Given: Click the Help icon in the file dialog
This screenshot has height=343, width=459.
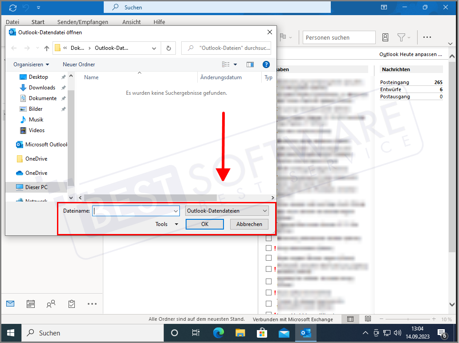Looking at the screenshot, I should (266, 65).
